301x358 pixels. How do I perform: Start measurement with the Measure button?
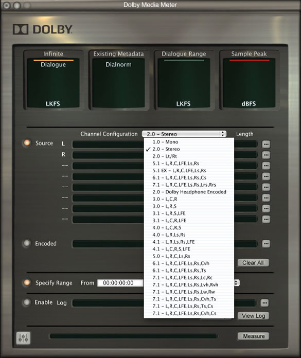pos(253,336)
